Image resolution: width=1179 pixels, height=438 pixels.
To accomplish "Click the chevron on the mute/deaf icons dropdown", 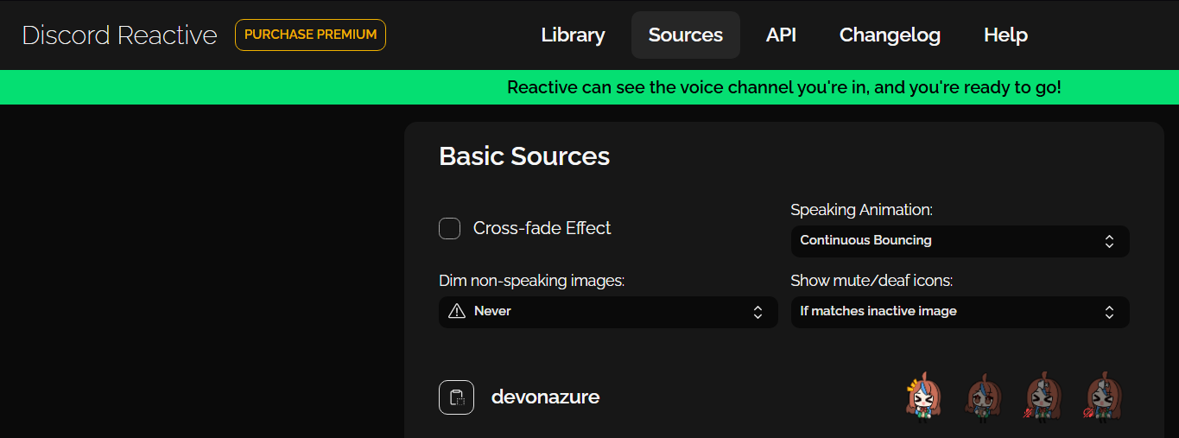I will coord(1109,312).
